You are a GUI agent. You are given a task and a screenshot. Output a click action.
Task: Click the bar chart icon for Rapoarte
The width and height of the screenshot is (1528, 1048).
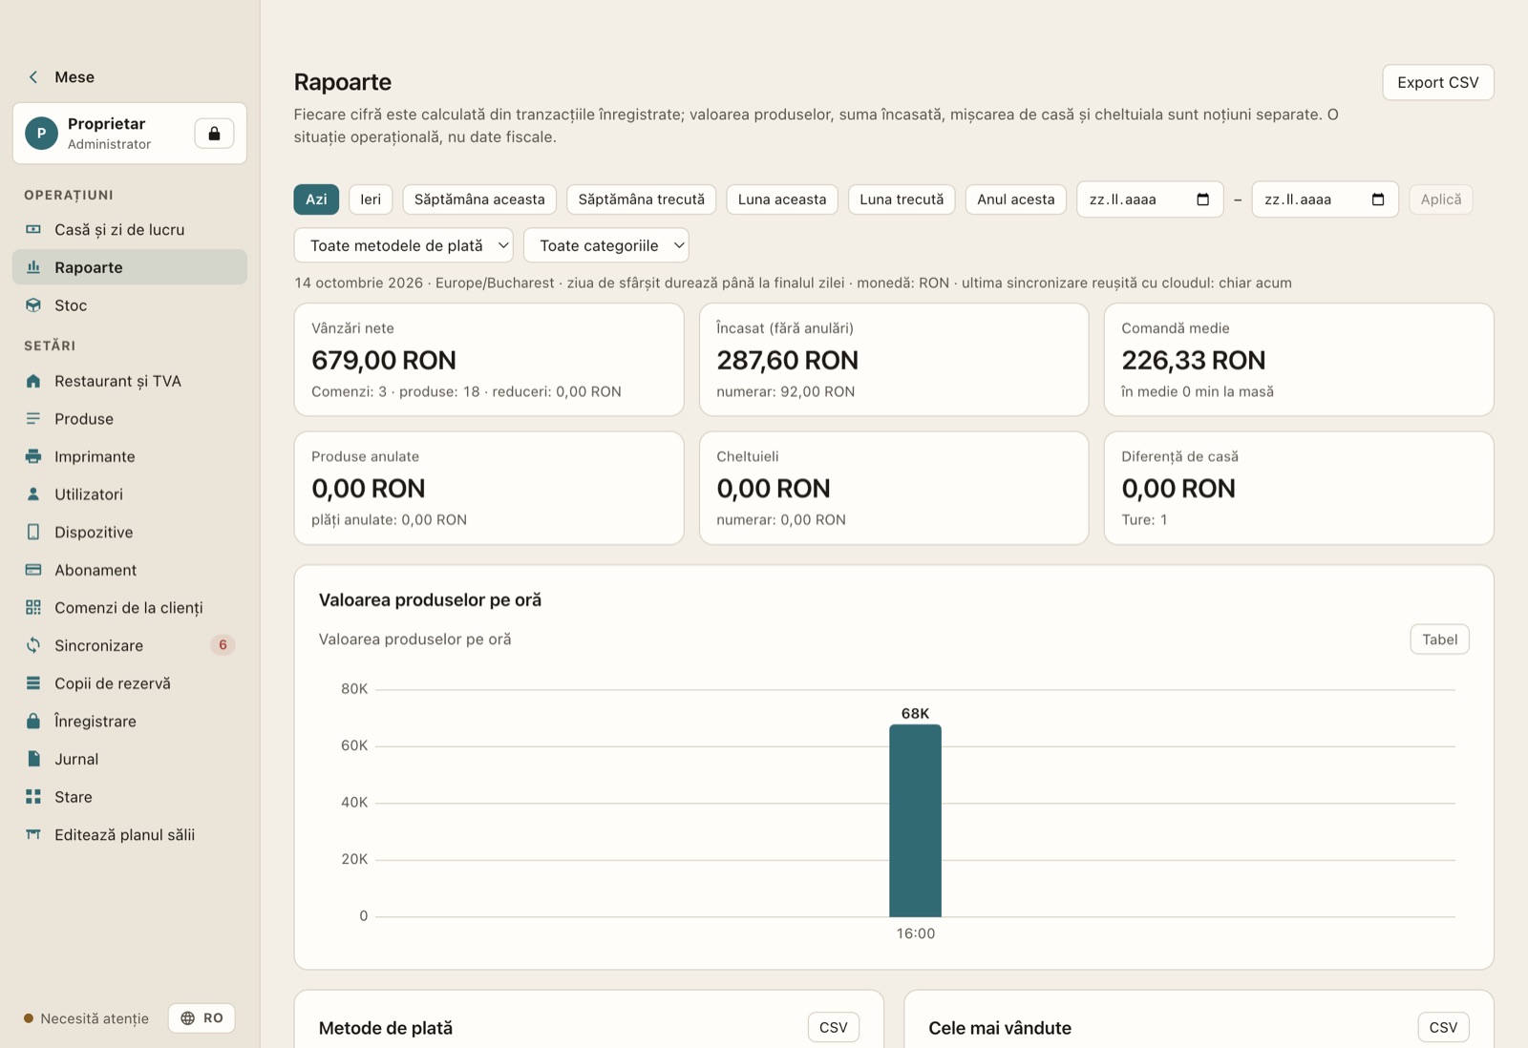(x=33, y=267)
